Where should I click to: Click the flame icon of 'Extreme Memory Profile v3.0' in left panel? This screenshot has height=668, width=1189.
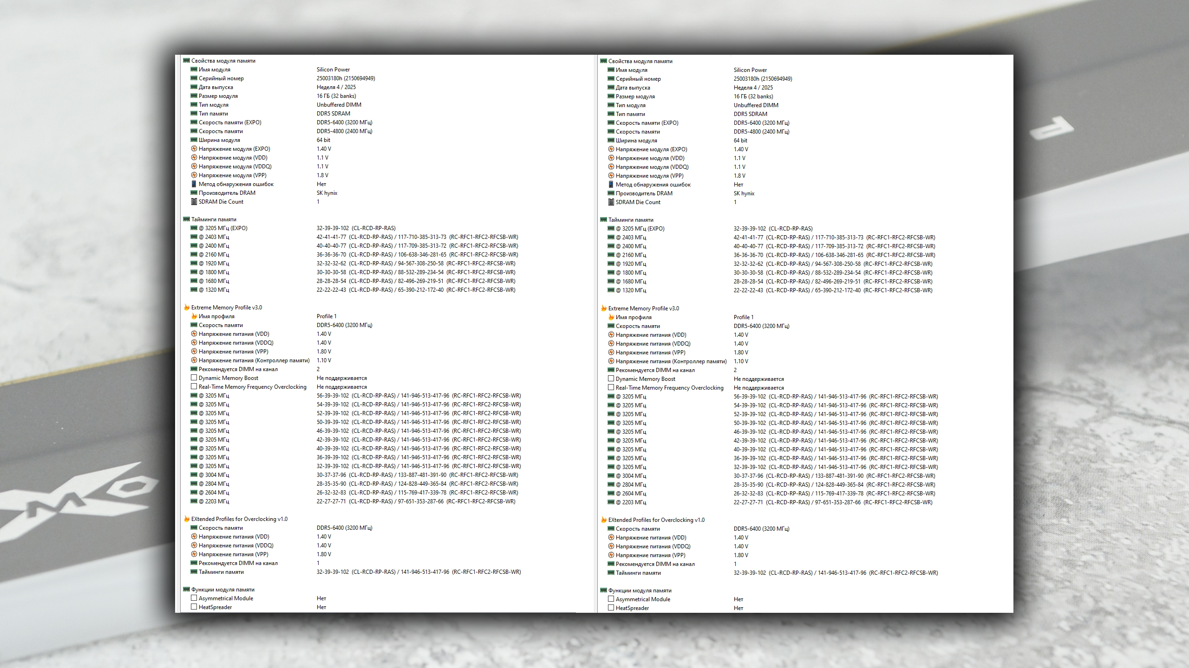(x=186, y=308)
